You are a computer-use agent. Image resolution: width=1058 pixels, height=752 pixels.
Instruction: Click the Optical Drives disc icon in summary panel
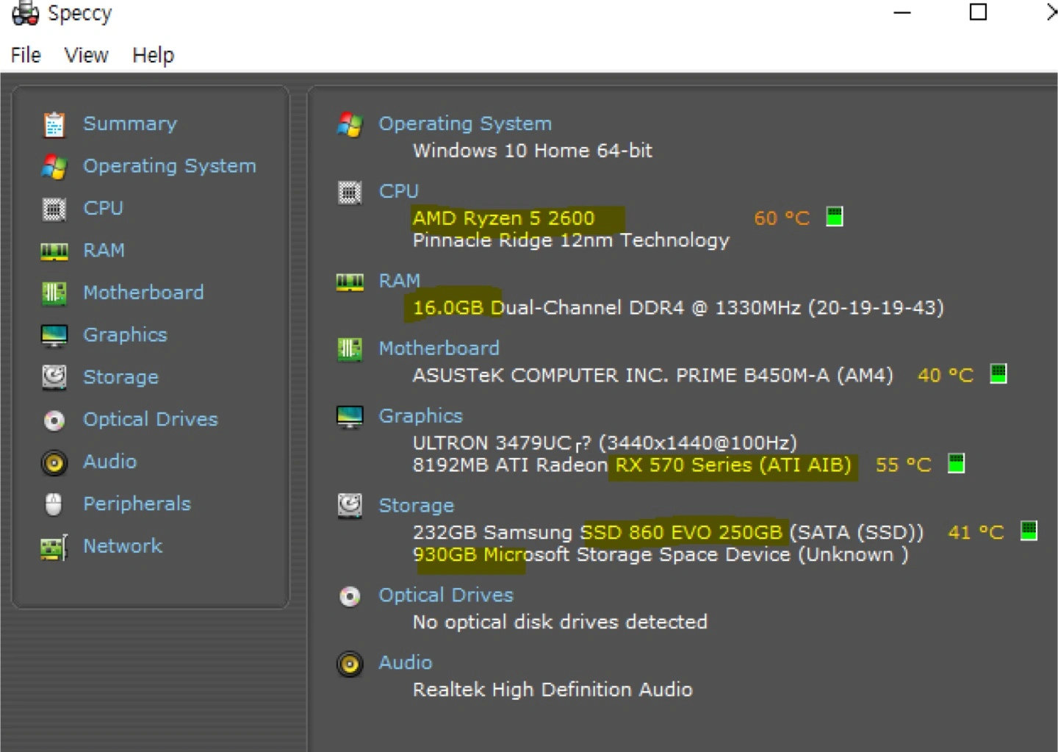point(350,596)
